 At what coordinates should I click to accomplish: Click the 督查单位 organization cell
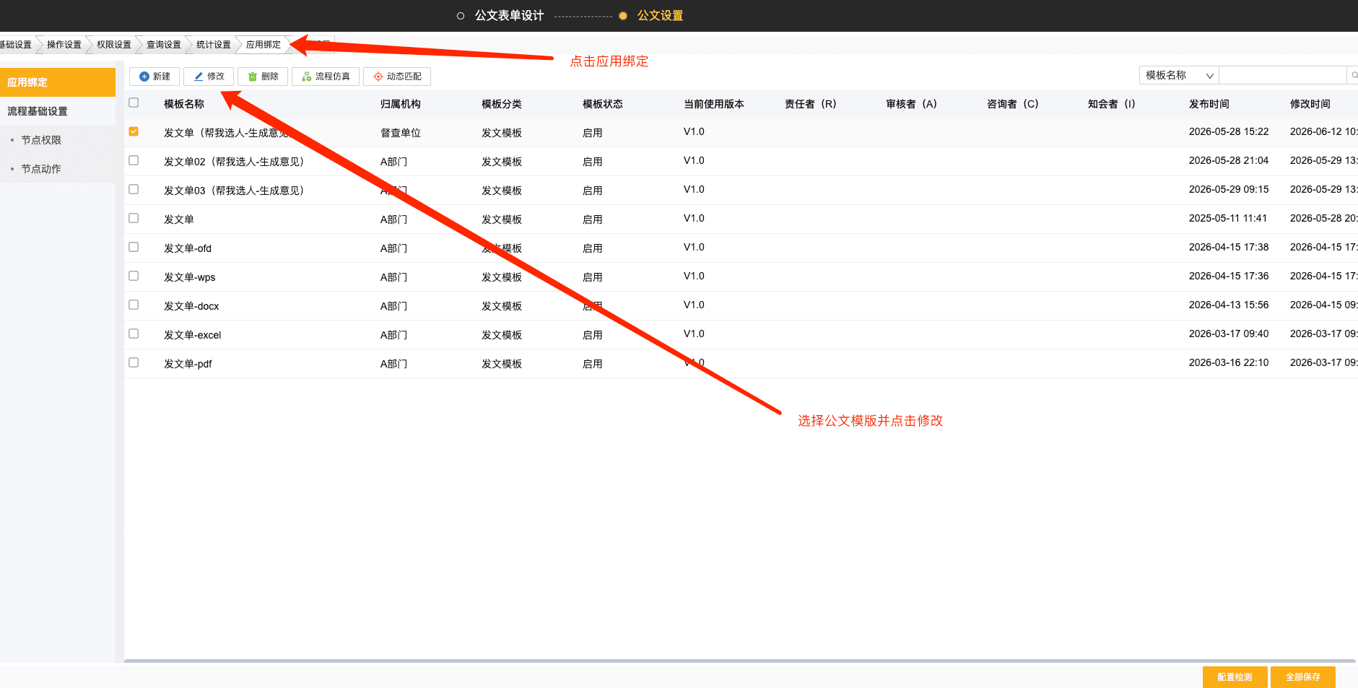[x=401, y=133]
